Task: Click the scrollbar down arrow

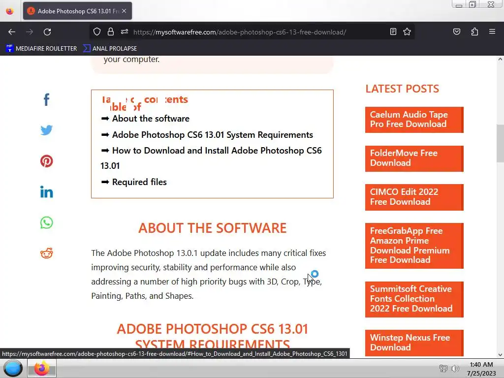Action: [x=500, y=355]
